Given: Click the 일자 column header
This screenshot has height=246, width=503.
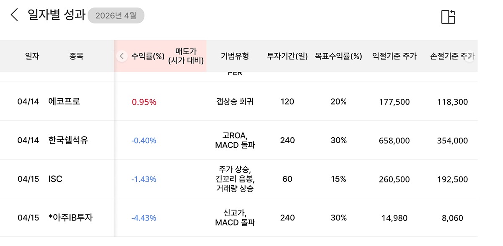Looking at the screenshot, I should 32,56.
